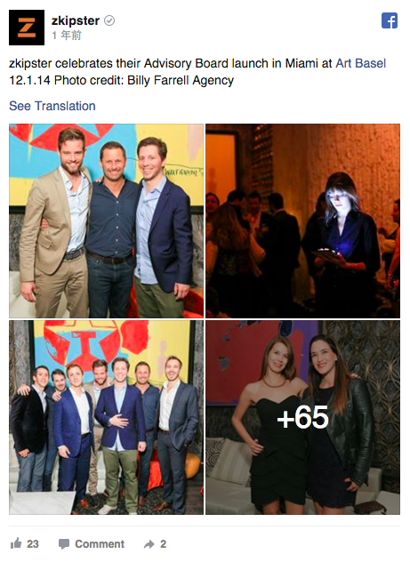This screenshot has height=562, width=410.
Task: Click the Comment button label
Action: tap(100, 543)
